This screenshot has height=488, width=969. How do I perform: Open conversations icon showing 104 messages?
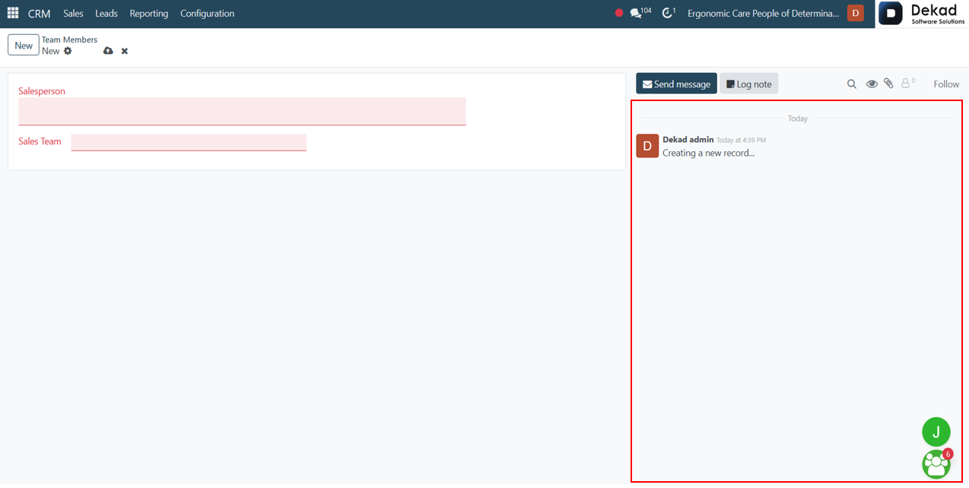640,13
